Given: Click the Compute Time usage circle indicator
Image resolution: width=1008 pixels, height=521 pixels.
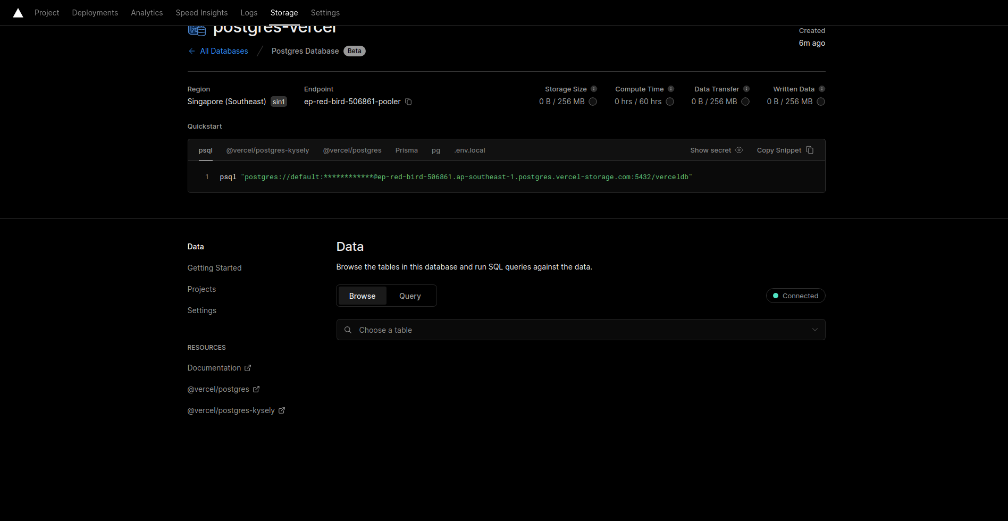Looking at the screenshot, I should tap(670, 102).
